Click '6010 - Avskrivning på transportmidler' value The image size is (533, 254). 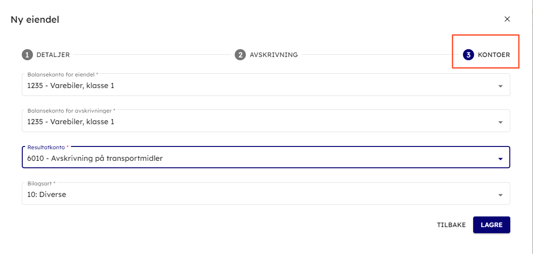tap(95, 159)
